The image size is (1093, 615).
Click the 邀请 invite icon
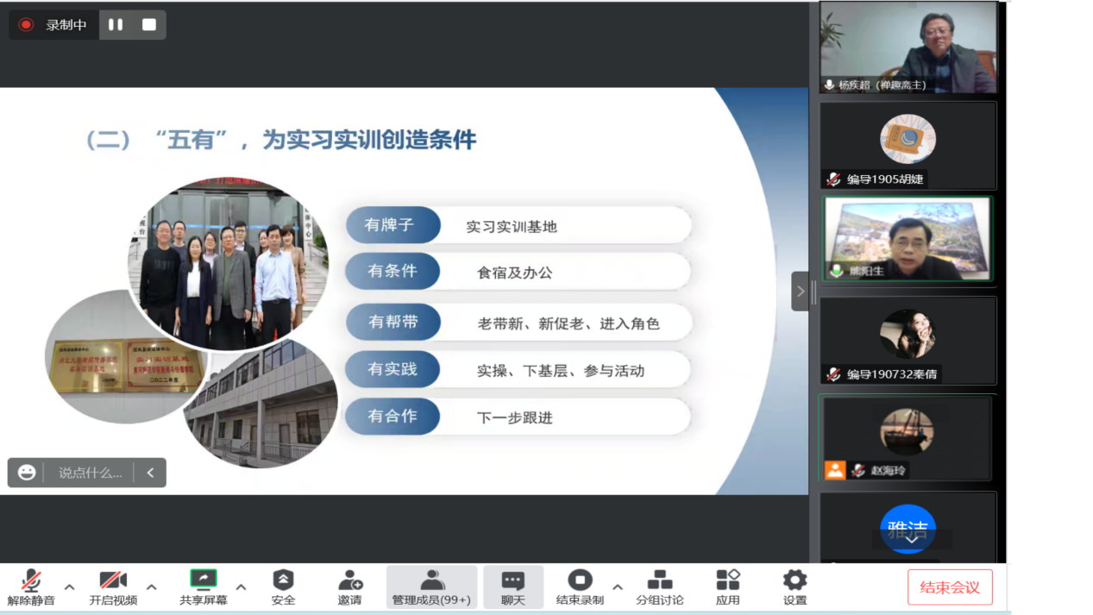(349, 587)
